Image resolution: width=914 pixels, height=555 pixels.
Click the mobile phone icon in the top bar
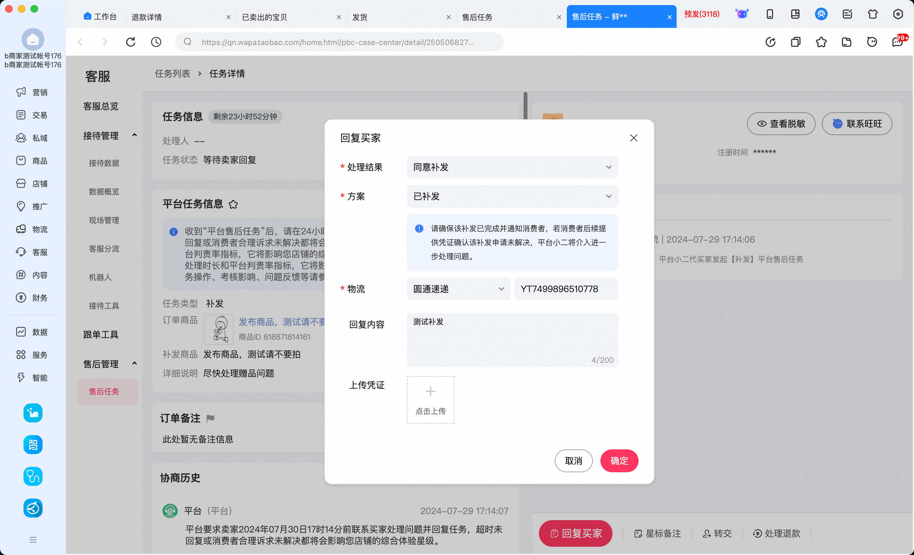pyautogui.click(x=770, y=14)
